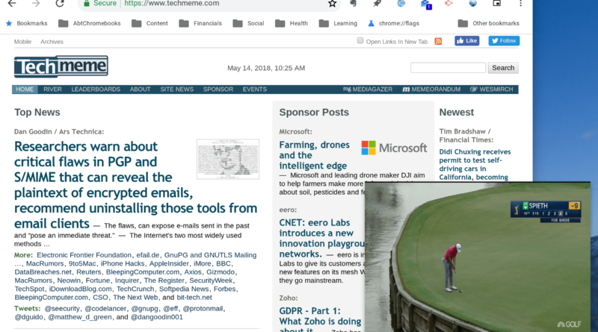The image size is (598, 332).
Task: Expand the Other bookmarks folder
Action: click(489, 23)
